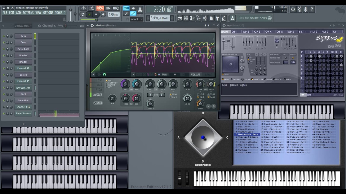Open Maximus plugin settings gear icon
346x194 pixels.
(x=92, y=25)
